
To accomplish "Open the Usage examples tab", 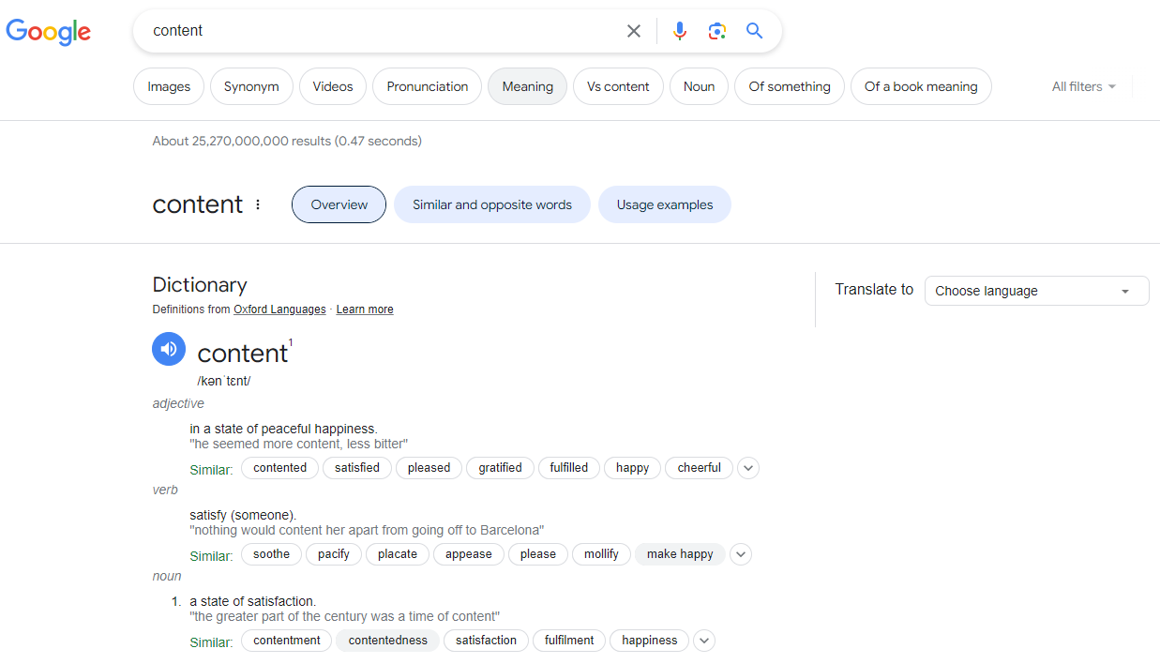I will click(665, 204).
